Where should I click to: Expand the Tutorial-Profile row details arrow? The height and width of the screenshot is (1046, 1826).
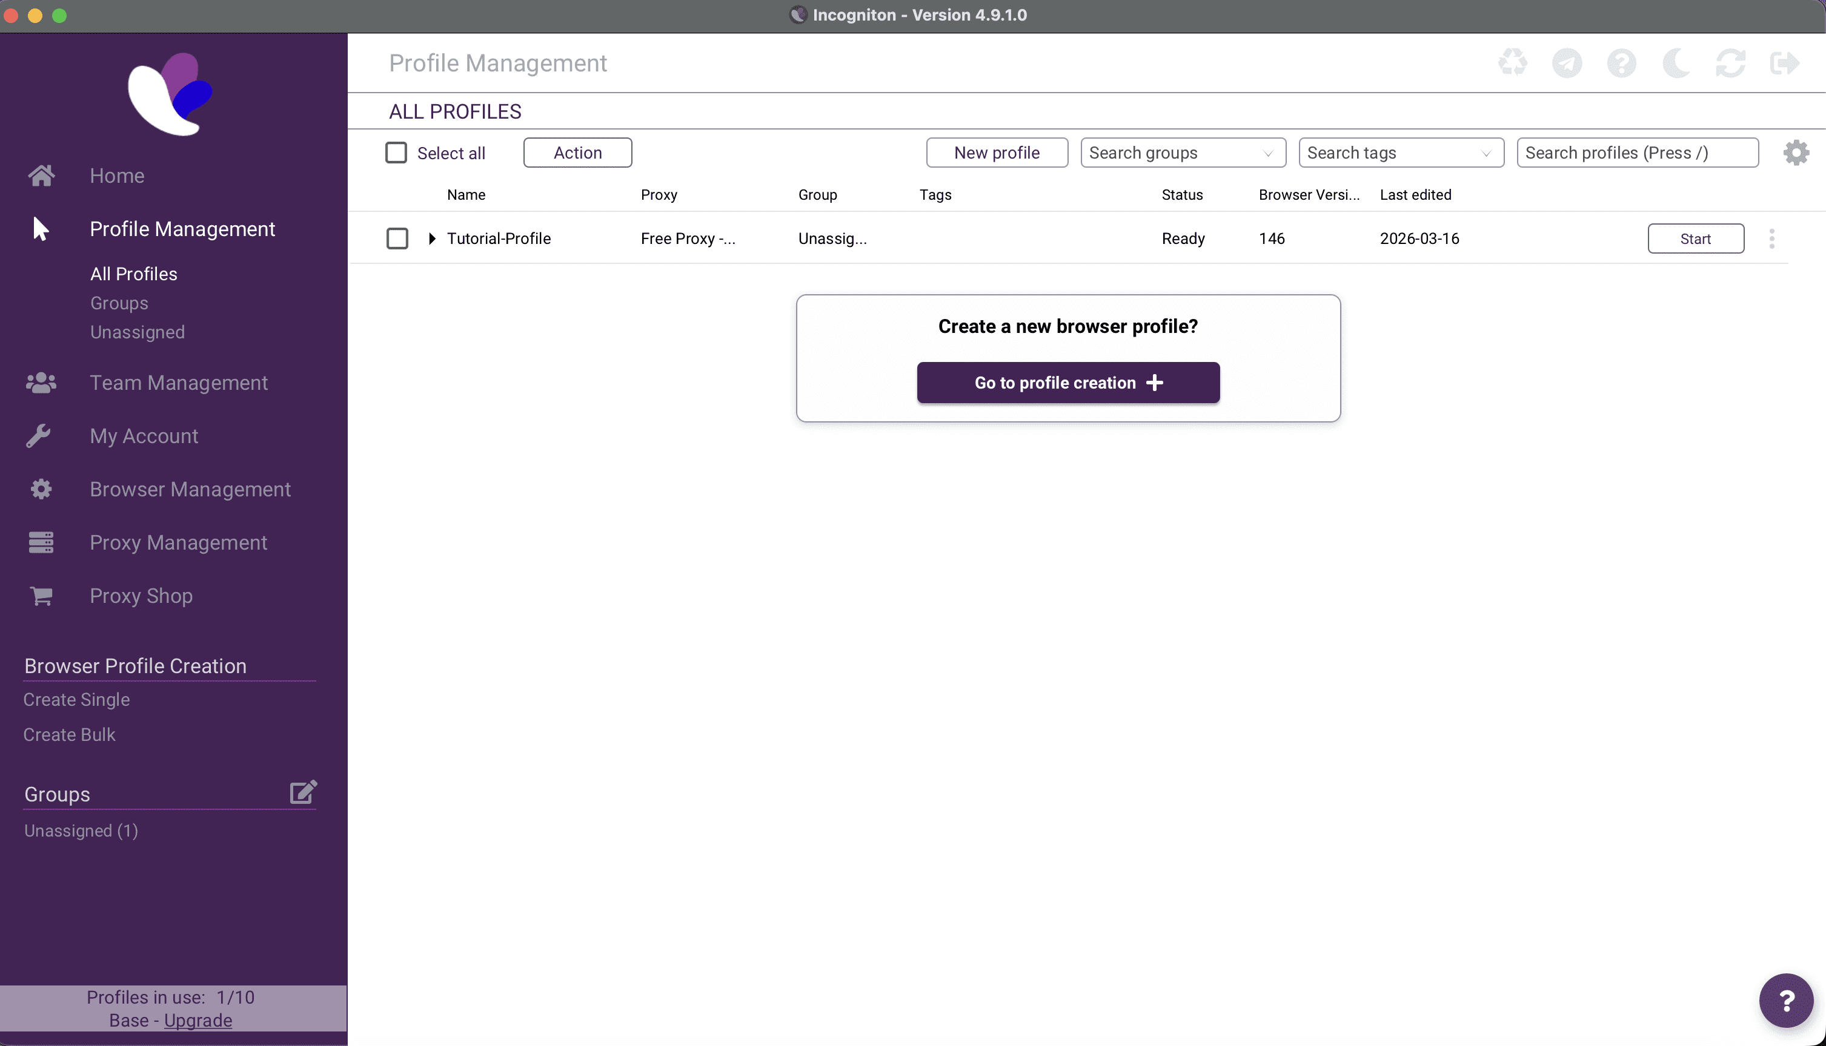[432, 238]
